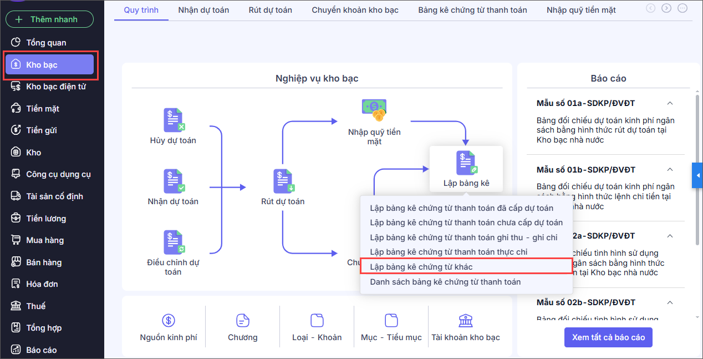Open the Chương category icon
This screenshot has width=703, height=359.
tap(243, 320)
